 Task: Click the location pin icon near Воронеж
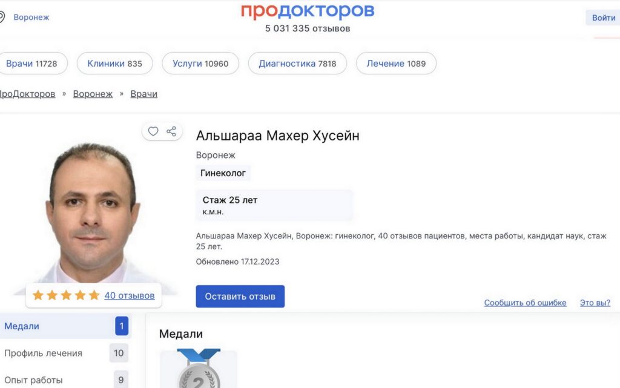[2, 17]
